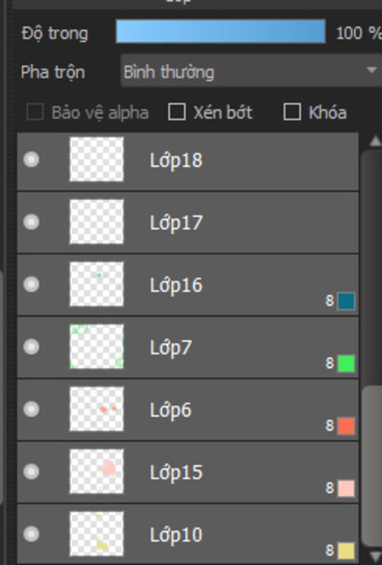Hide layer Lớp15 visibility dot

[31, 472]
